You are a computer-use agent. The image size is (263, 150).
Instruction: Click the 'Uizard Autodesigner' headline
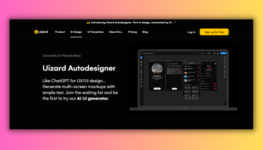pyautogui.click(x=79, y=68)
